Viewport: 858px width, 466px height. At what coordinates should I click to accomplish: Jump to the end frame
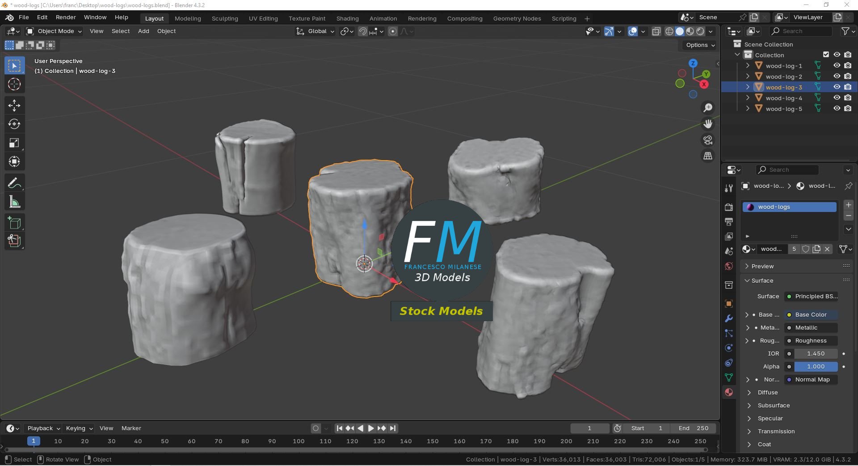pos(393,428)
